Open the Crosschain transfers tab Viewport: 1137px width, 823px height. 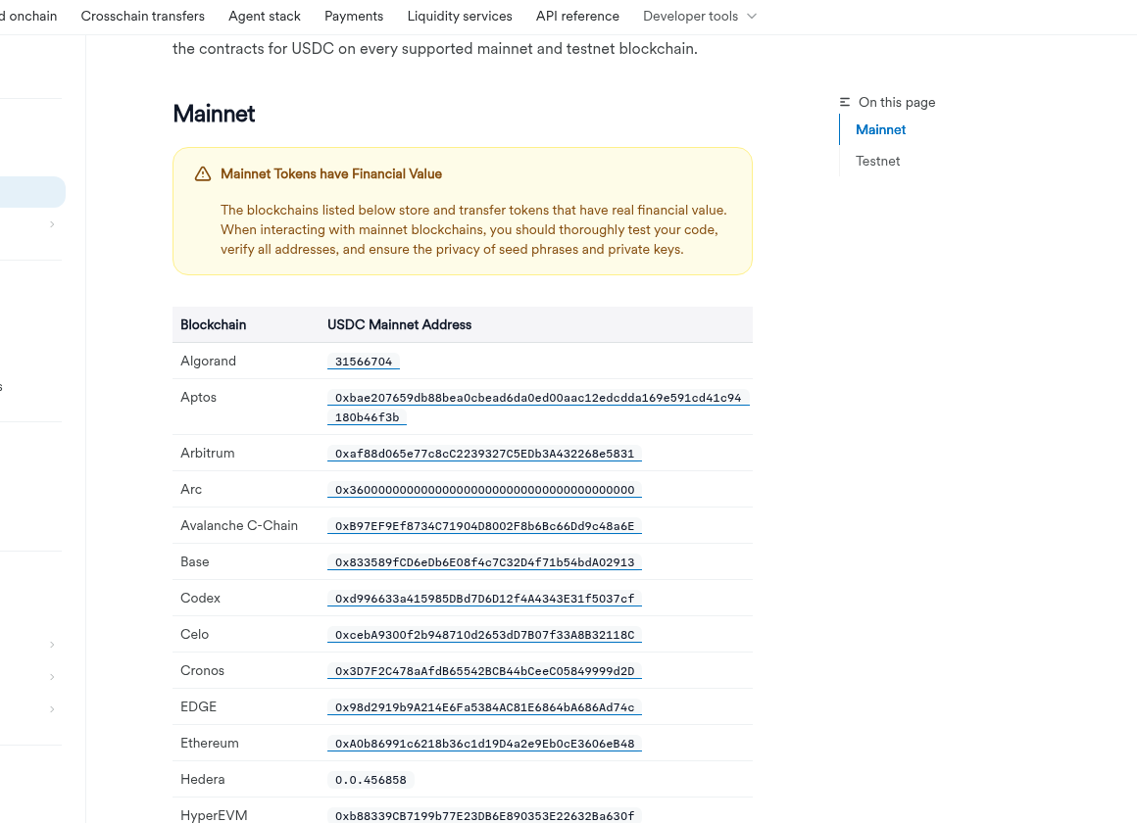coord(143,16)
